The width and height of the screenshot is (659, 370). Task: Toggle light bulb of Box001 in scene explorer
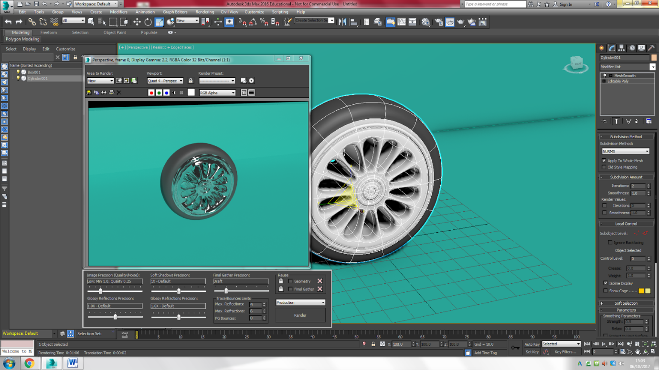18,72
